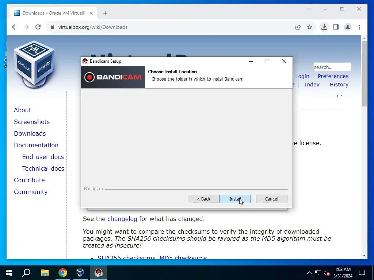The width and height of the screenshot is (374, 280).
Task: Click the scrollbar up arrow
Action: tap(364, 38)
